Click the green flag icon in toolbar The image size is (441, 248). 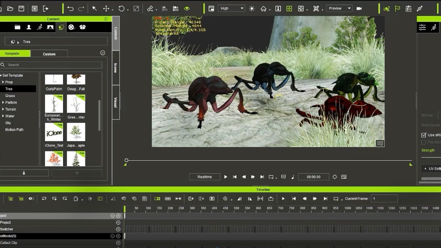click(397, 9)
